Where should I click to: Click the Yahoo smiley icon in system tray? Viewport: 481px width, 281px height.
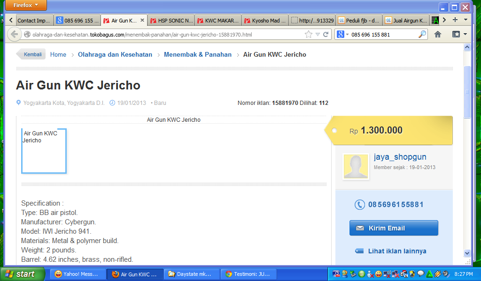[379, 274]
